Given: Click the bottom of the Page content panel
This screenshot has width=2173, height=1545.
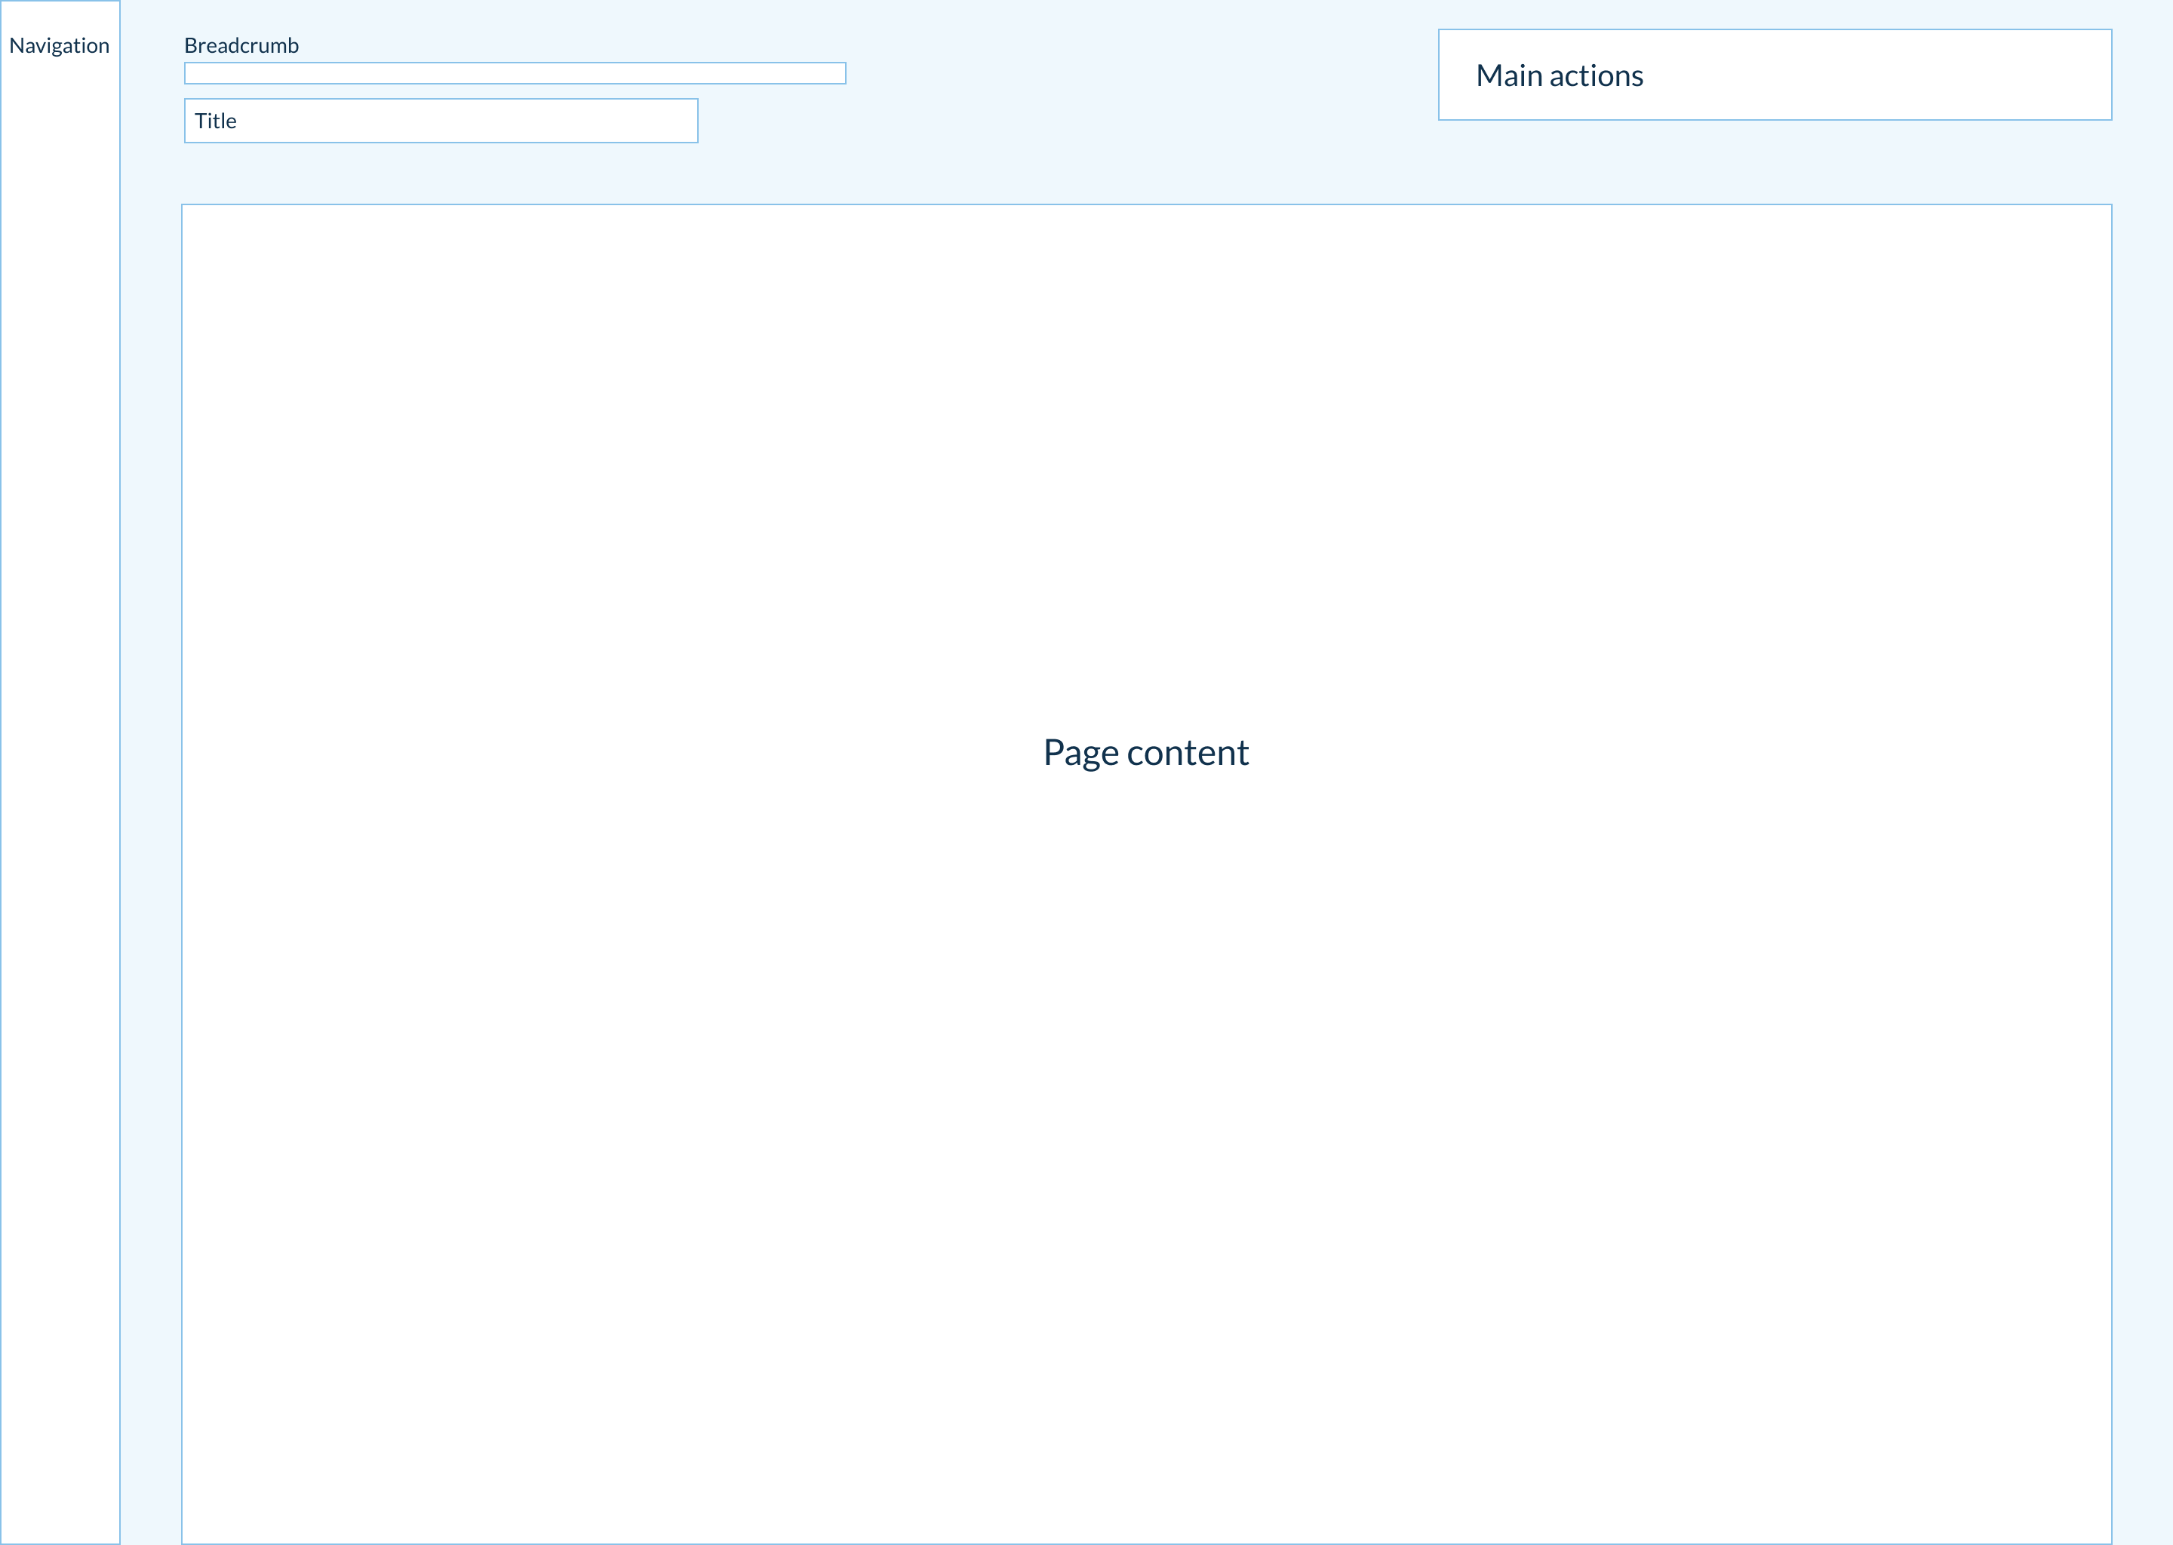Looking at the screenshot, I should coord(1145,1517).
